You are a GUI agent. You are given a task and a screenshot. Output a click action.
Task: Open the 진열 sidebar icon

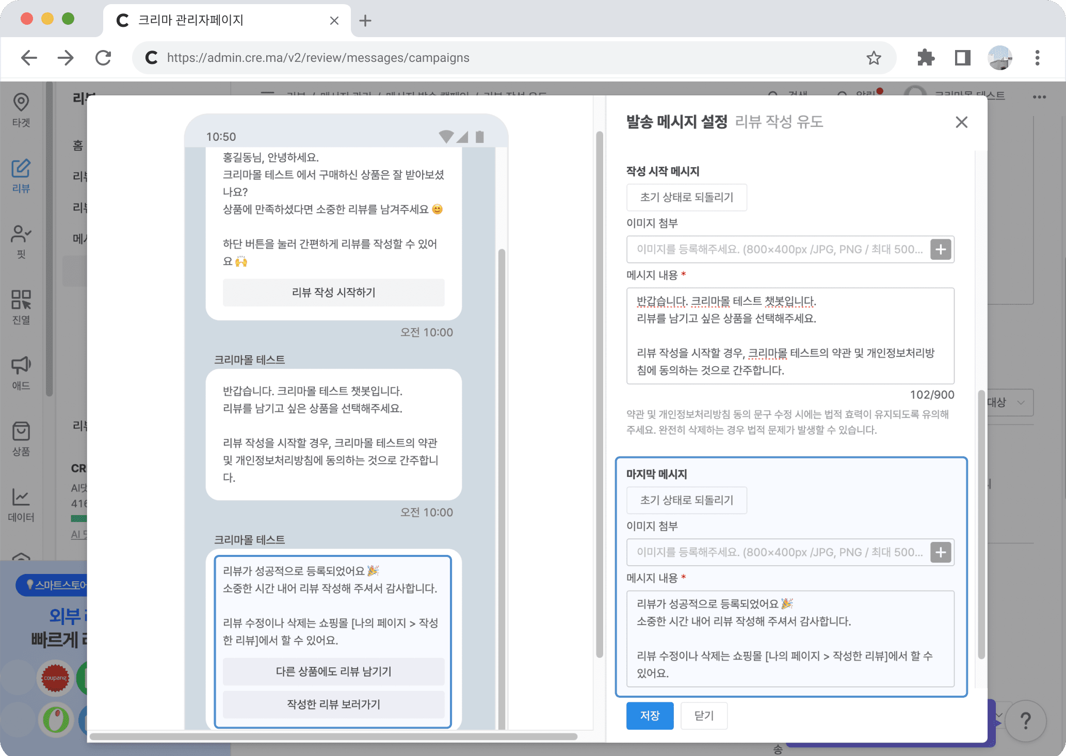pyautogui.click(x=21, y=307)
